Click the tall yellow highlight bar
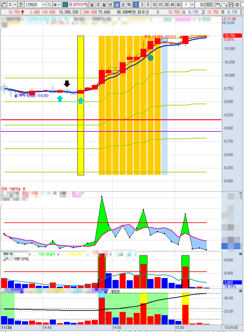This screenshot has height=332, width=244. coord(81,105)
